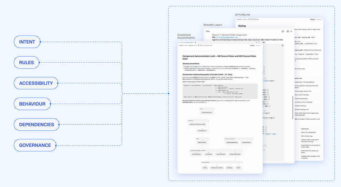Click 'components' in the component doc breadcrumb
The height and width of the screenshot is (187, 341).
pos(192,45)
